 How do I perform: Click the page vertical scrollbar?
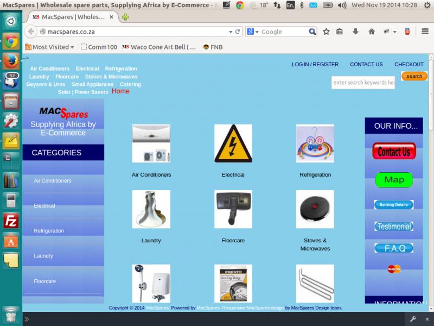click(431, 94)
